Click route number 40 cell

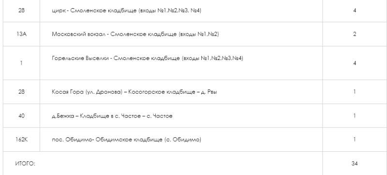[21, 116]
